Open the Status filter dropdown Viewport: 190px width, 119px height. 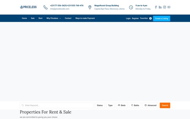(100, 106)
